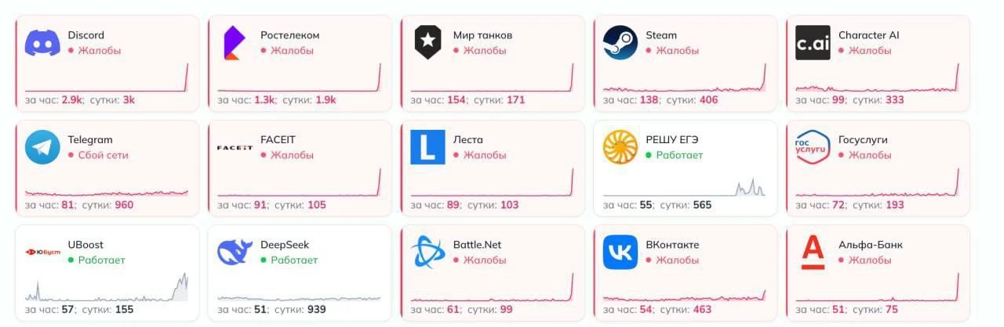Select the Мир танков star icon
This screenshot has height=327, width=1004.
tap(427, 42)
